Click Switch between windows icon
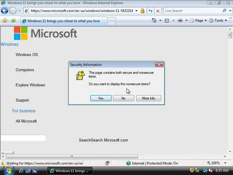 [x=35, y=171]
